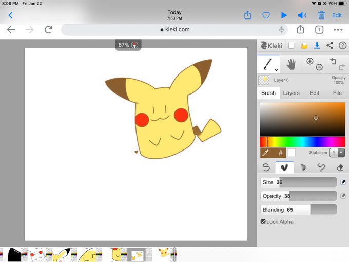Download the drawing as image

317,45
